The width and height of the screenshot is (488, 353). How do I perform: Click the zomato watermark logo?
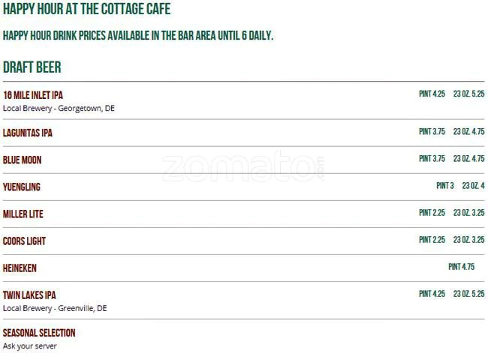click(x=244, y=168)
